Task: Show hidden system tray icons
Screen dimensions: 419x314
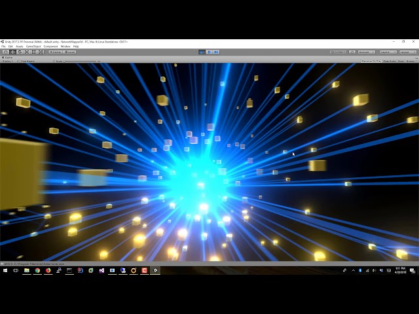Action: tap(354, 270)
